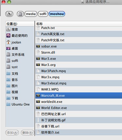Click the recent clock icon beside 最近使用的

[x=8, y=35]
